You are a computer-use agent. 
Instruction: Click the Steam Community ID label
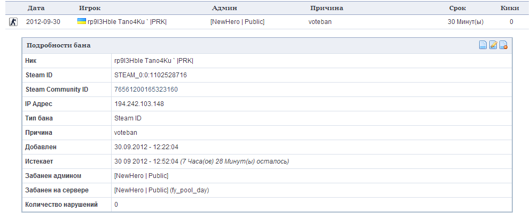[57, 90]
